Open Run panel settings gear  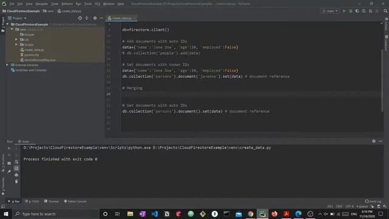[x=374, y=141]
